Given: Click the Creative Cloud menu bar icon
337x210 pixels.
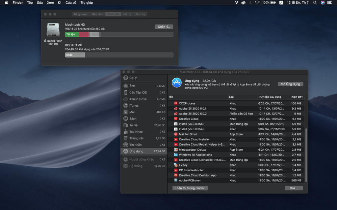Looking at the screenshot, I should (x=243, y=3).
